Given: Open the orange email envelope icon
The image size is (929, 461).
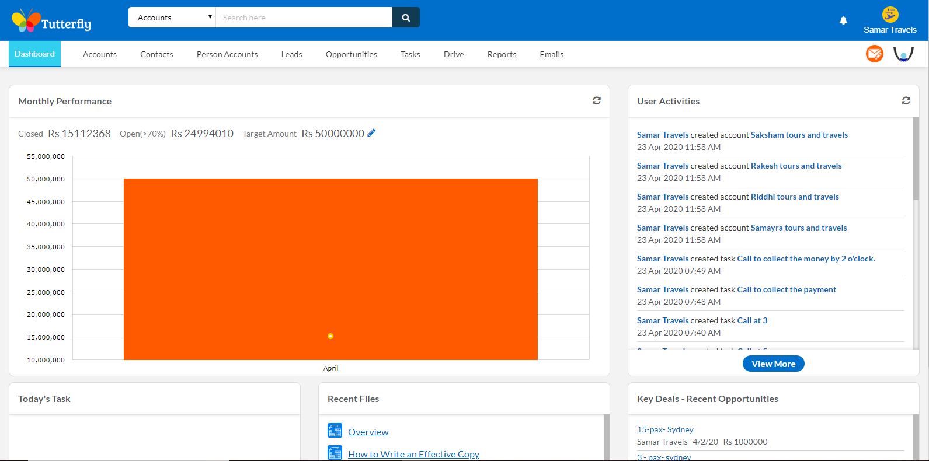Looking at the screenshot, I should (x=874, y=54).
